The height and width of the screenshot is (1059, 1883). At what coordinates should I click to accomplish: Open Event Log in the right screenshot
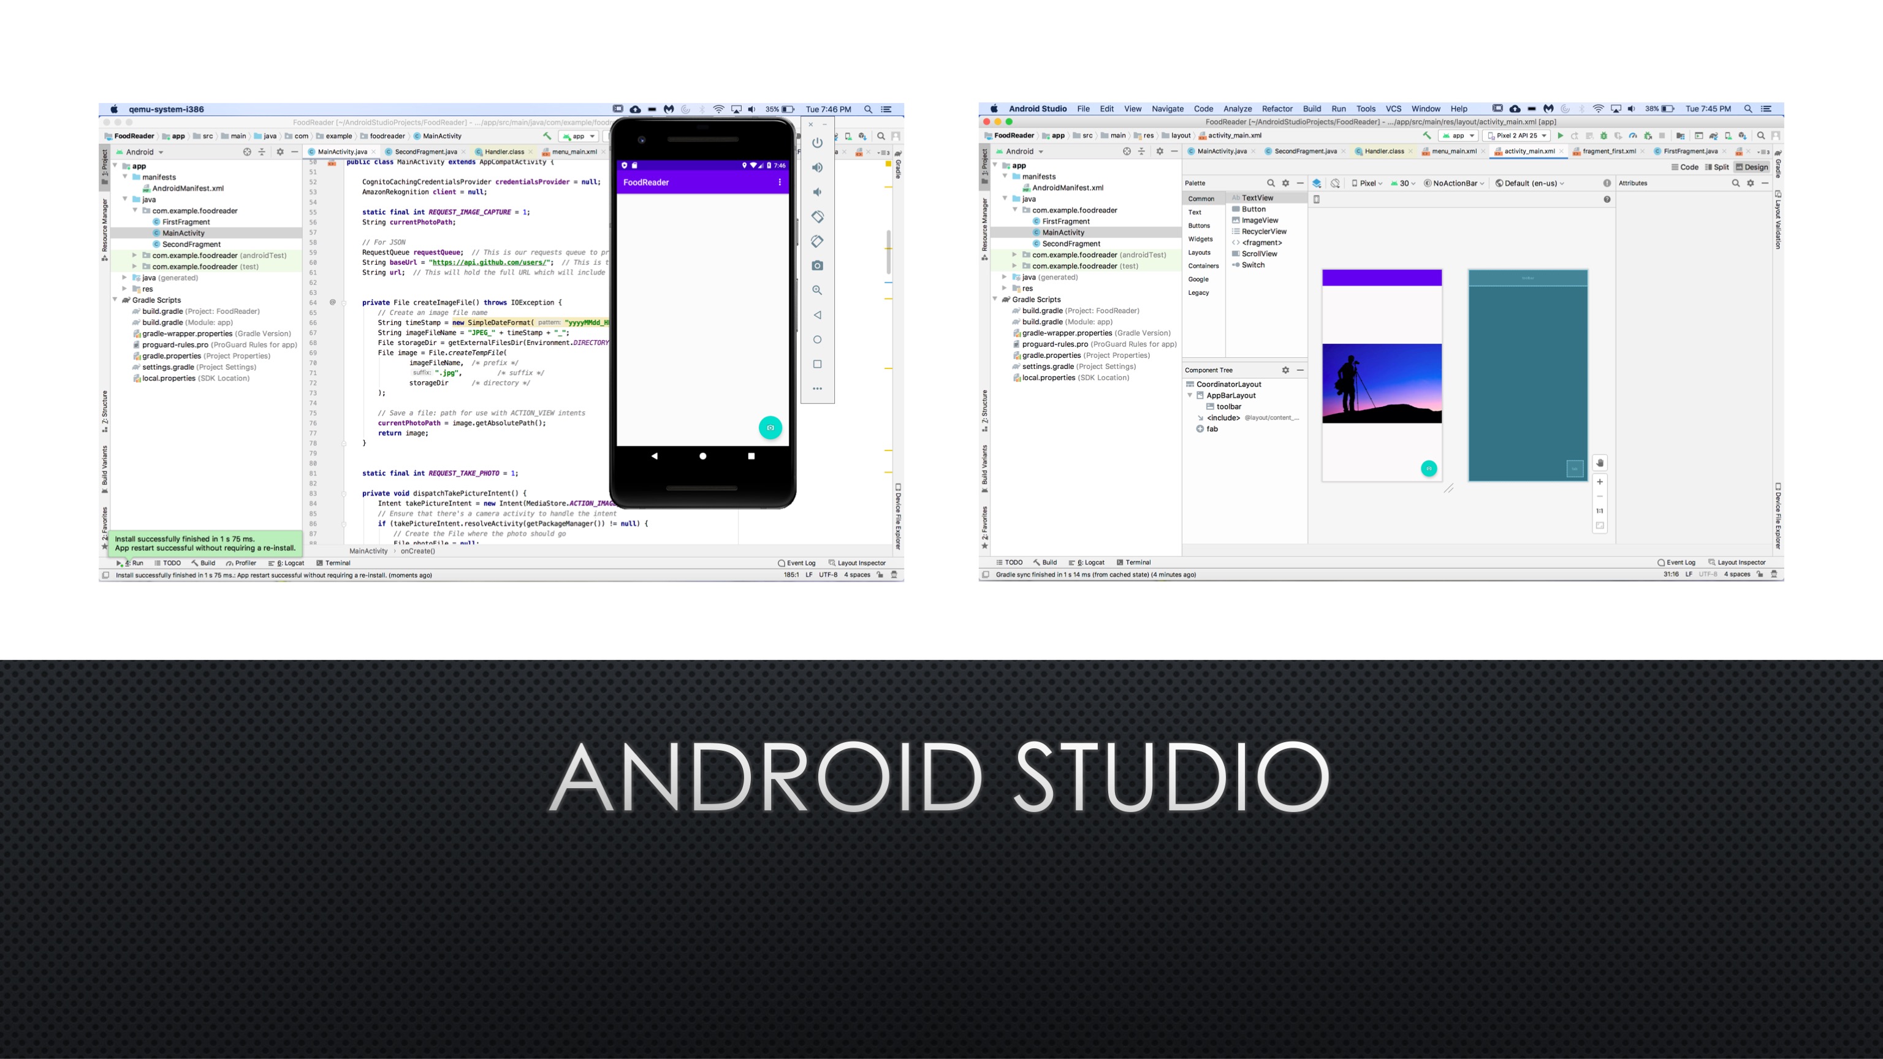[1676, 562]
